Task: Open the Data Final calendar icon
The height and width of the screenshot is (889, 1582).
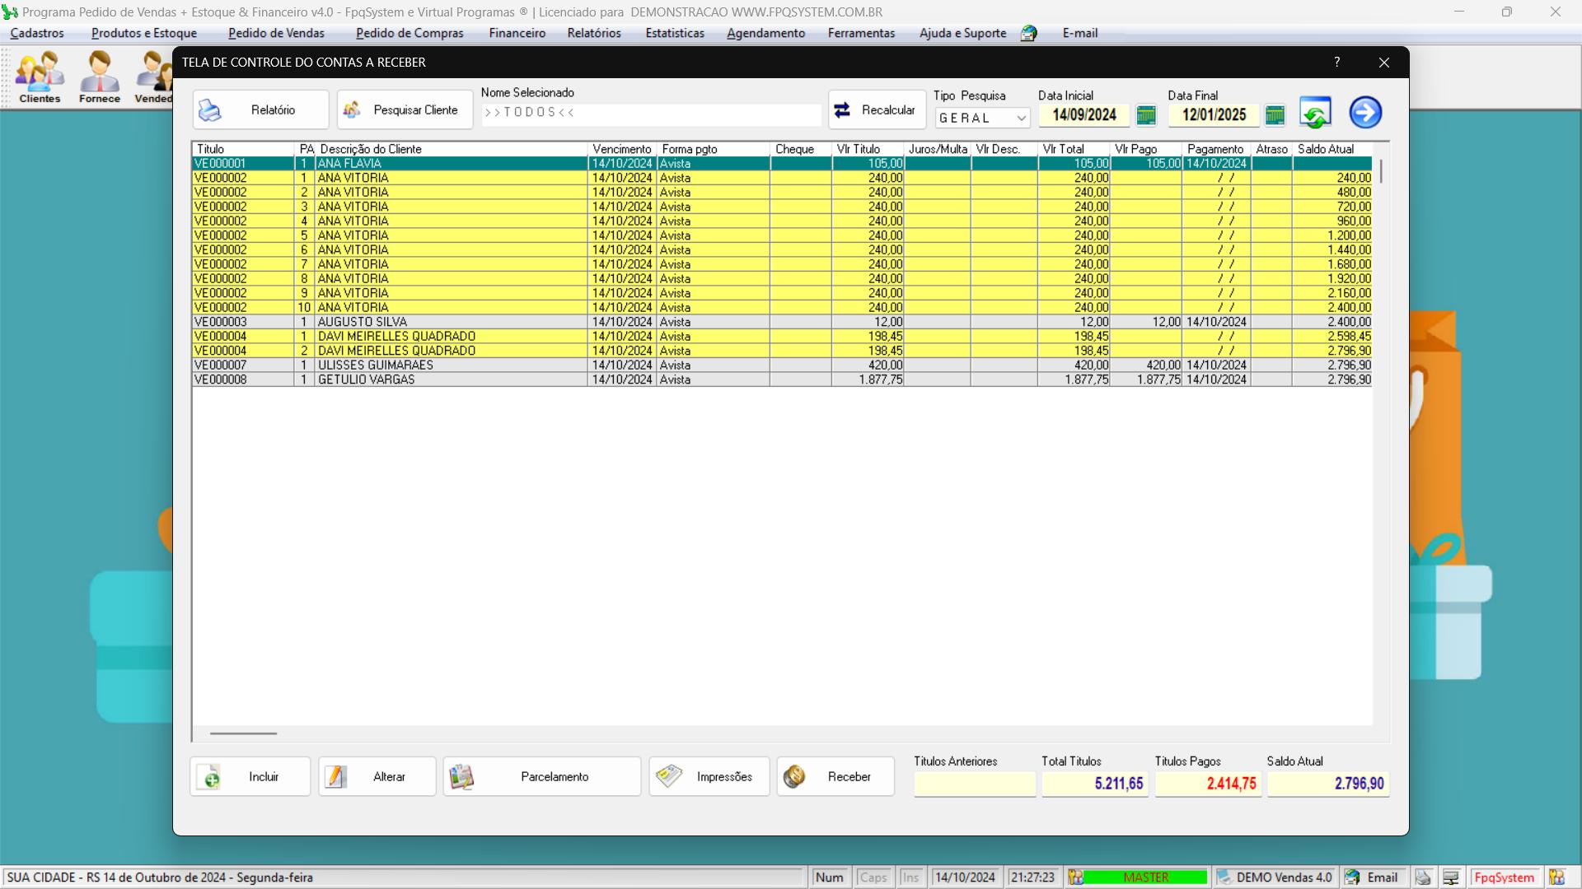Action: (x=1275, y=115)
